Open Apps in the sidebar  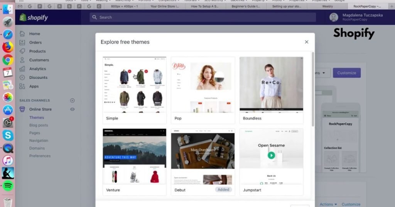34,87
